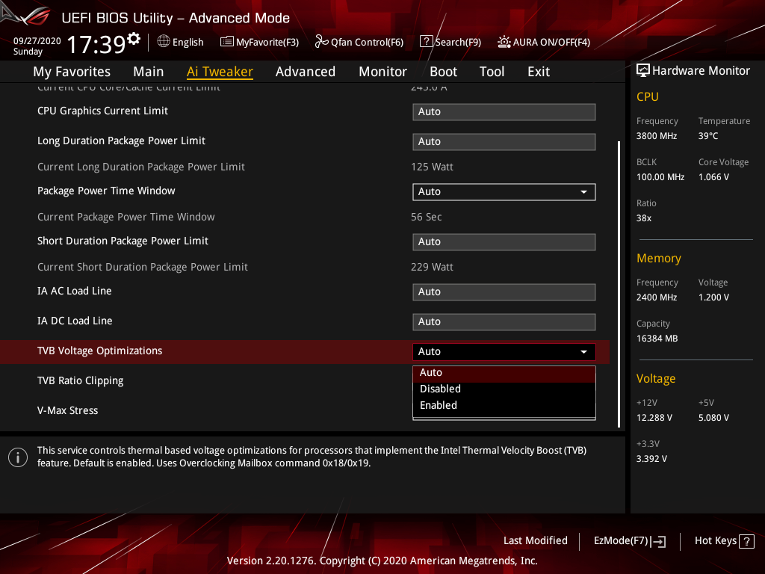Click BCLK 100.00 MHz value
This screenshot has width=765, height=574.
660,177
